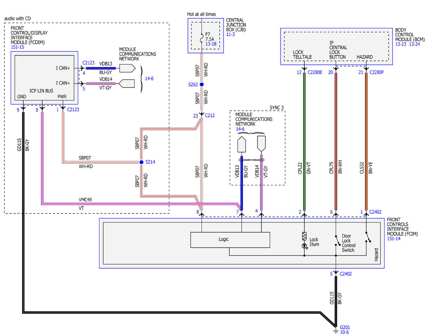Click the 13-18 fuse reference link
Image resolution: width=434 pixels, height=335 pixels.
click(x=210, y=43)
